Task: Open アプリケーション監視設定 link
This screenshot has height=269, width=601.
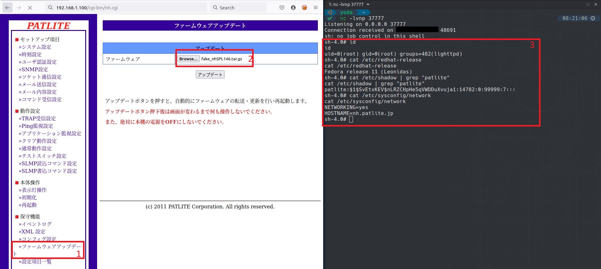Action: [50, 133]
